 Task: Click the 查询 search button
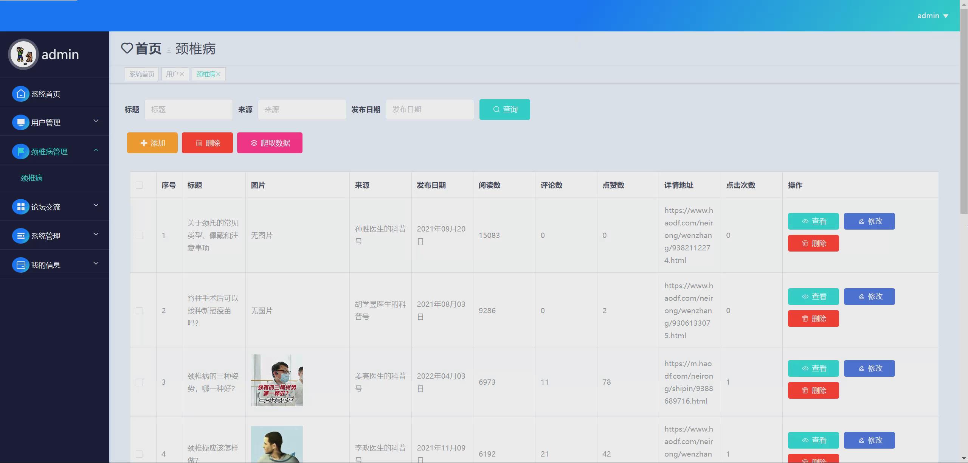[504, 109]
